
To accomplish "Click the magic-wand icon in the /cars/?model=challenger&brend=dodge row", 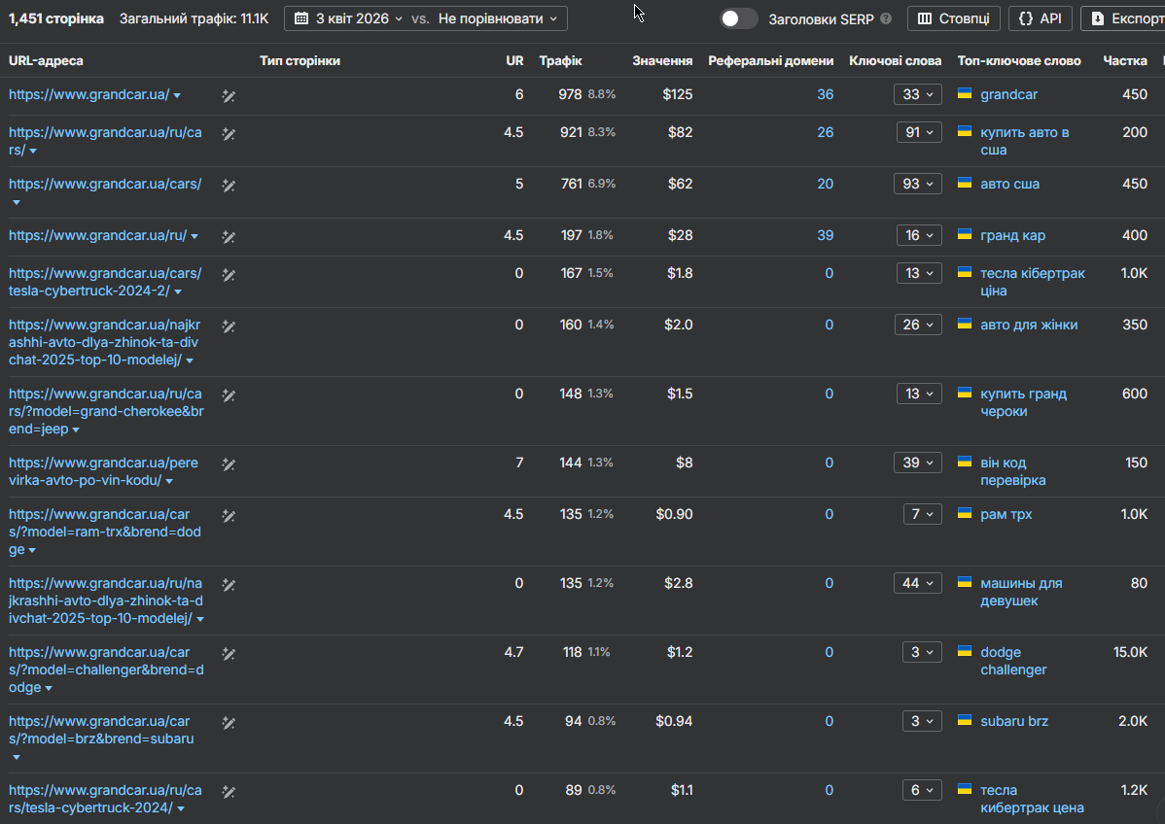I will [x=229, y=654].
